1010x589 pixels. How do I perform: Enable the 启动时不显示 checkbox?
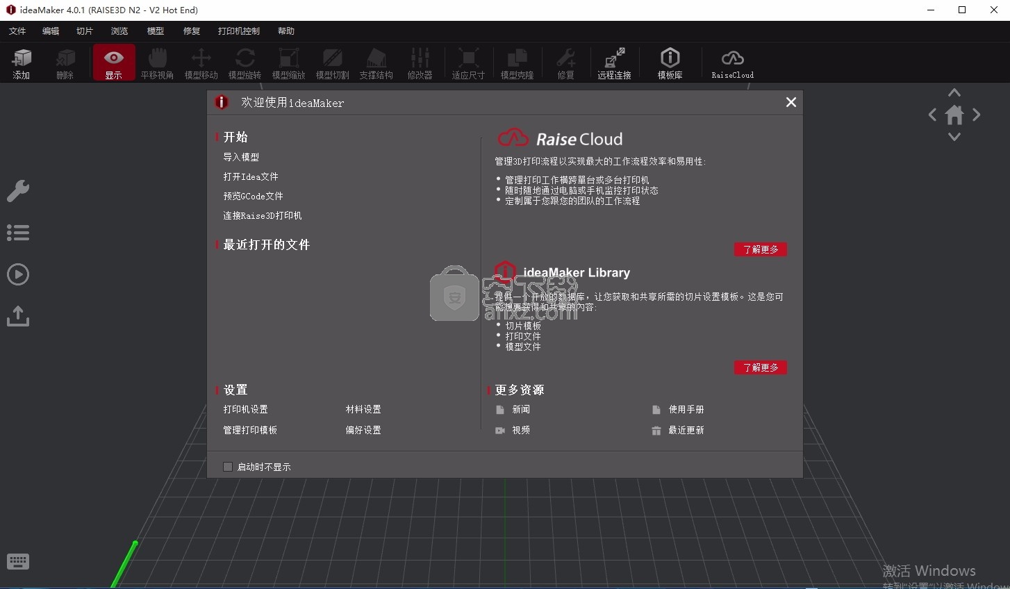[x=227, y=467]
